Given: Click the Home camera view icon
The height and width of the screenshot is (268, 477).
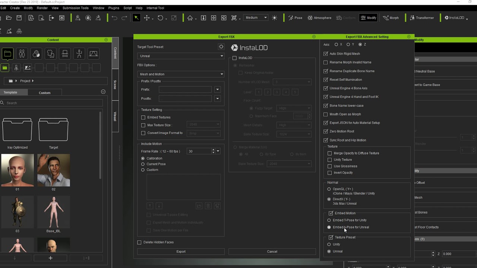Looking at the screenshot, I should [190, 17].
